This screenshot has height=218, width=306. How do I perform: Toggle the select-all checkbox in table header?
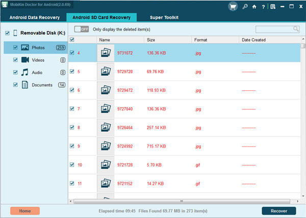72,40
